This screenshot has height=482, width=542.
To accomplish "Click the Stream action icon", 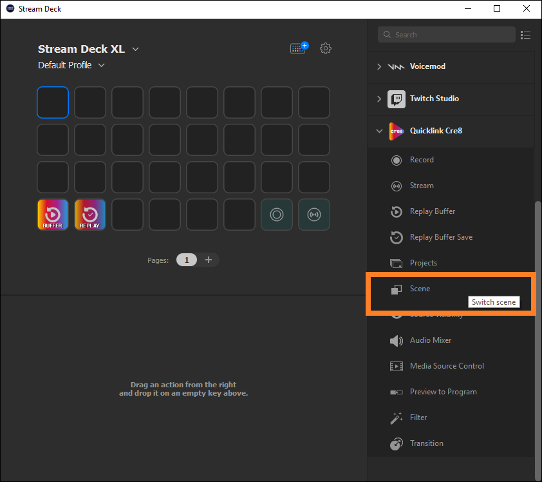I will click(397, 186).
